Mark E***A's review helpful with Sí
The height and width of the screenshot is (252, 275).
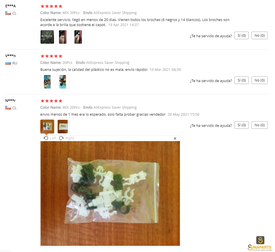[241, 36]
